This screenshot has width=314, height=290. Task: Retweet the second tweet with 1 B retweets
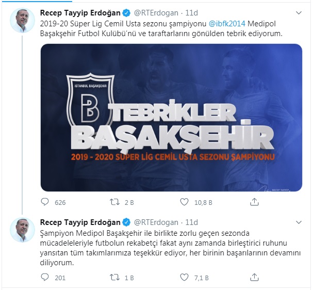(x=115, y=278)
